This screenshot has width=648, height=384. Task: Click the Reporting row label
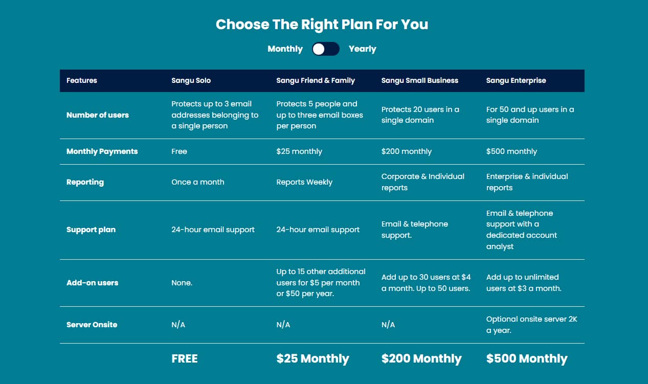85,182
